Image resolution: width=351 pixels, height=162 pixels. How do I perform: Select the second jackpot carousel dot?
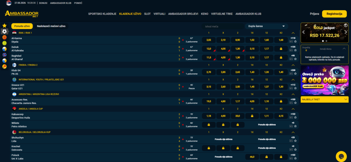[x=326, y=41]
